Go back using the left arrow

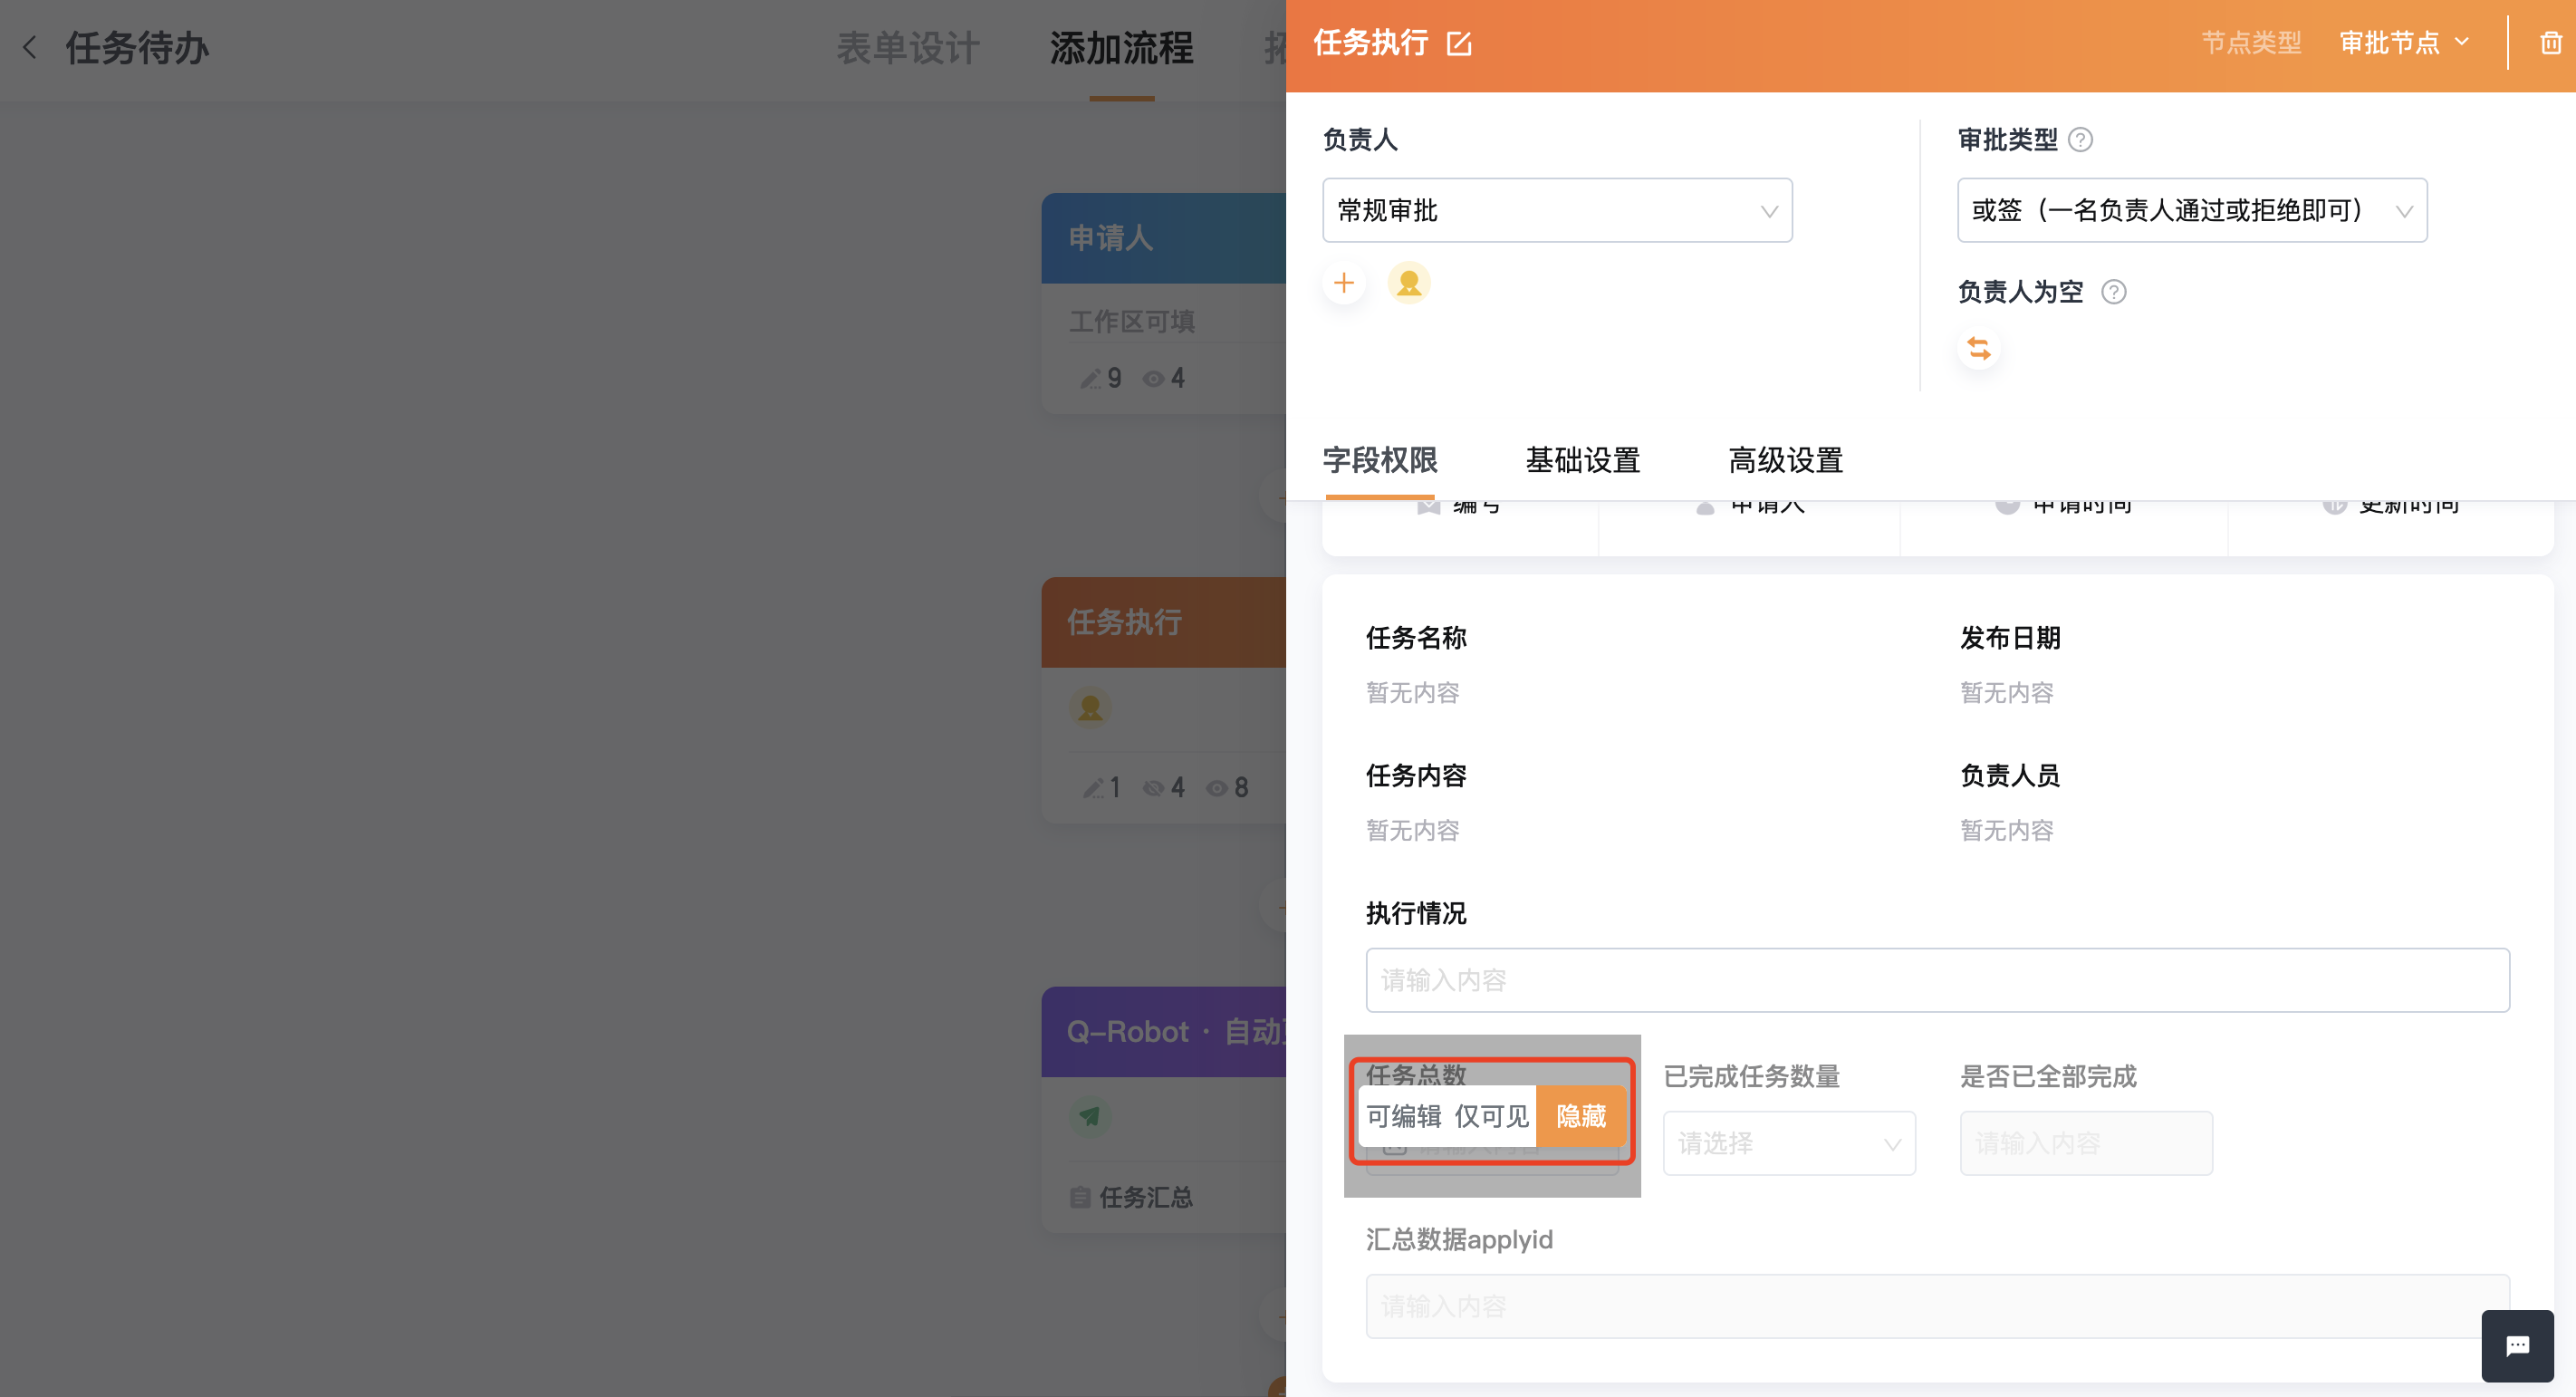pyautogui.click(x=30, y=47)
